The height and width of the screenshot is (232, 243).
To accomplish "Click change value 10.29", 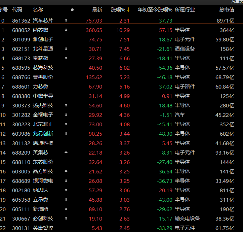I will tap(123, 30).
